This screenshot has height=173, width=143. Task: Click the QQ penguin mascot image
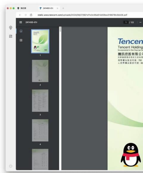click(131, 155)
